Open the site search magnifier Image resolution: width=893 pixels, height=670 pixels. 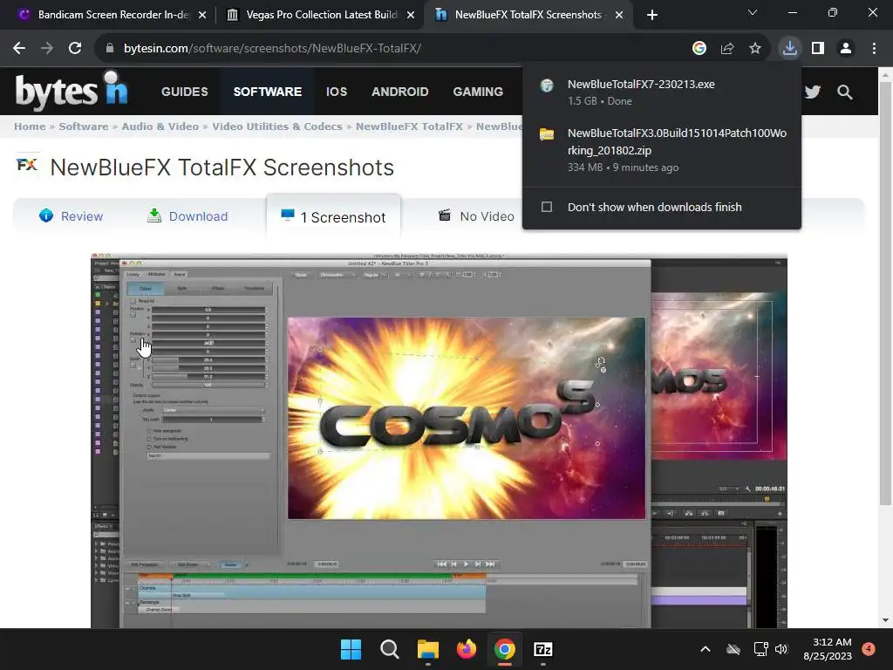coord(844,92)
